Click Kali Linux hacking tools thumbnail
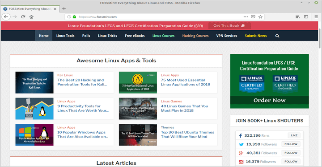Image resolution: width=322 pixels, height=167 pixels. (34, 82)
